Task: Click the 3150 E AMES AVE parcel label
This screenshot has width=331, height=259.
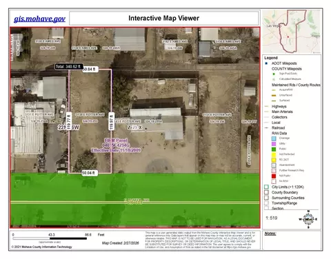Action: [228, 41]
